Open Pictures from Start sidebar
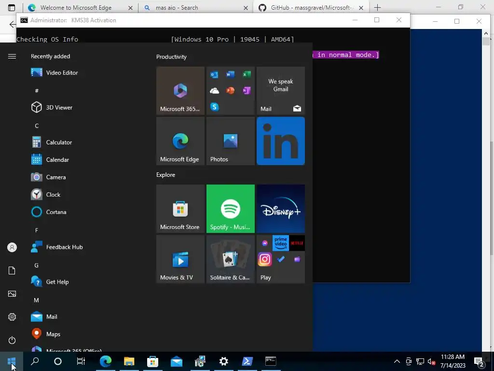This screenshot has width=494, height=371. click(x=12, y=294)
